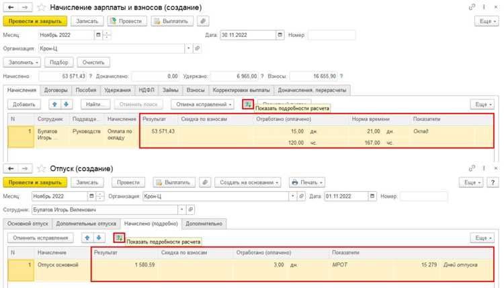Expand the Создать на основании menu
This screenshot has height=288, width=504.
click(x=248, y=183)
